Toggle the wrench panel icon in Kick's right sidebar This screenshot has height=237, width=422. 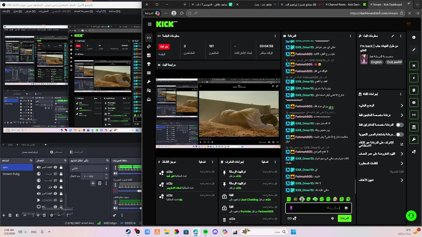pyautogui.click(x=414, y=140)
